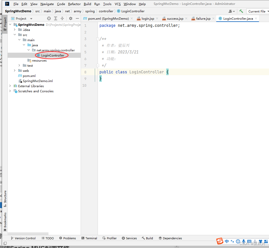
Task: Open Build tool window at bottom
Action: [147, 238]
